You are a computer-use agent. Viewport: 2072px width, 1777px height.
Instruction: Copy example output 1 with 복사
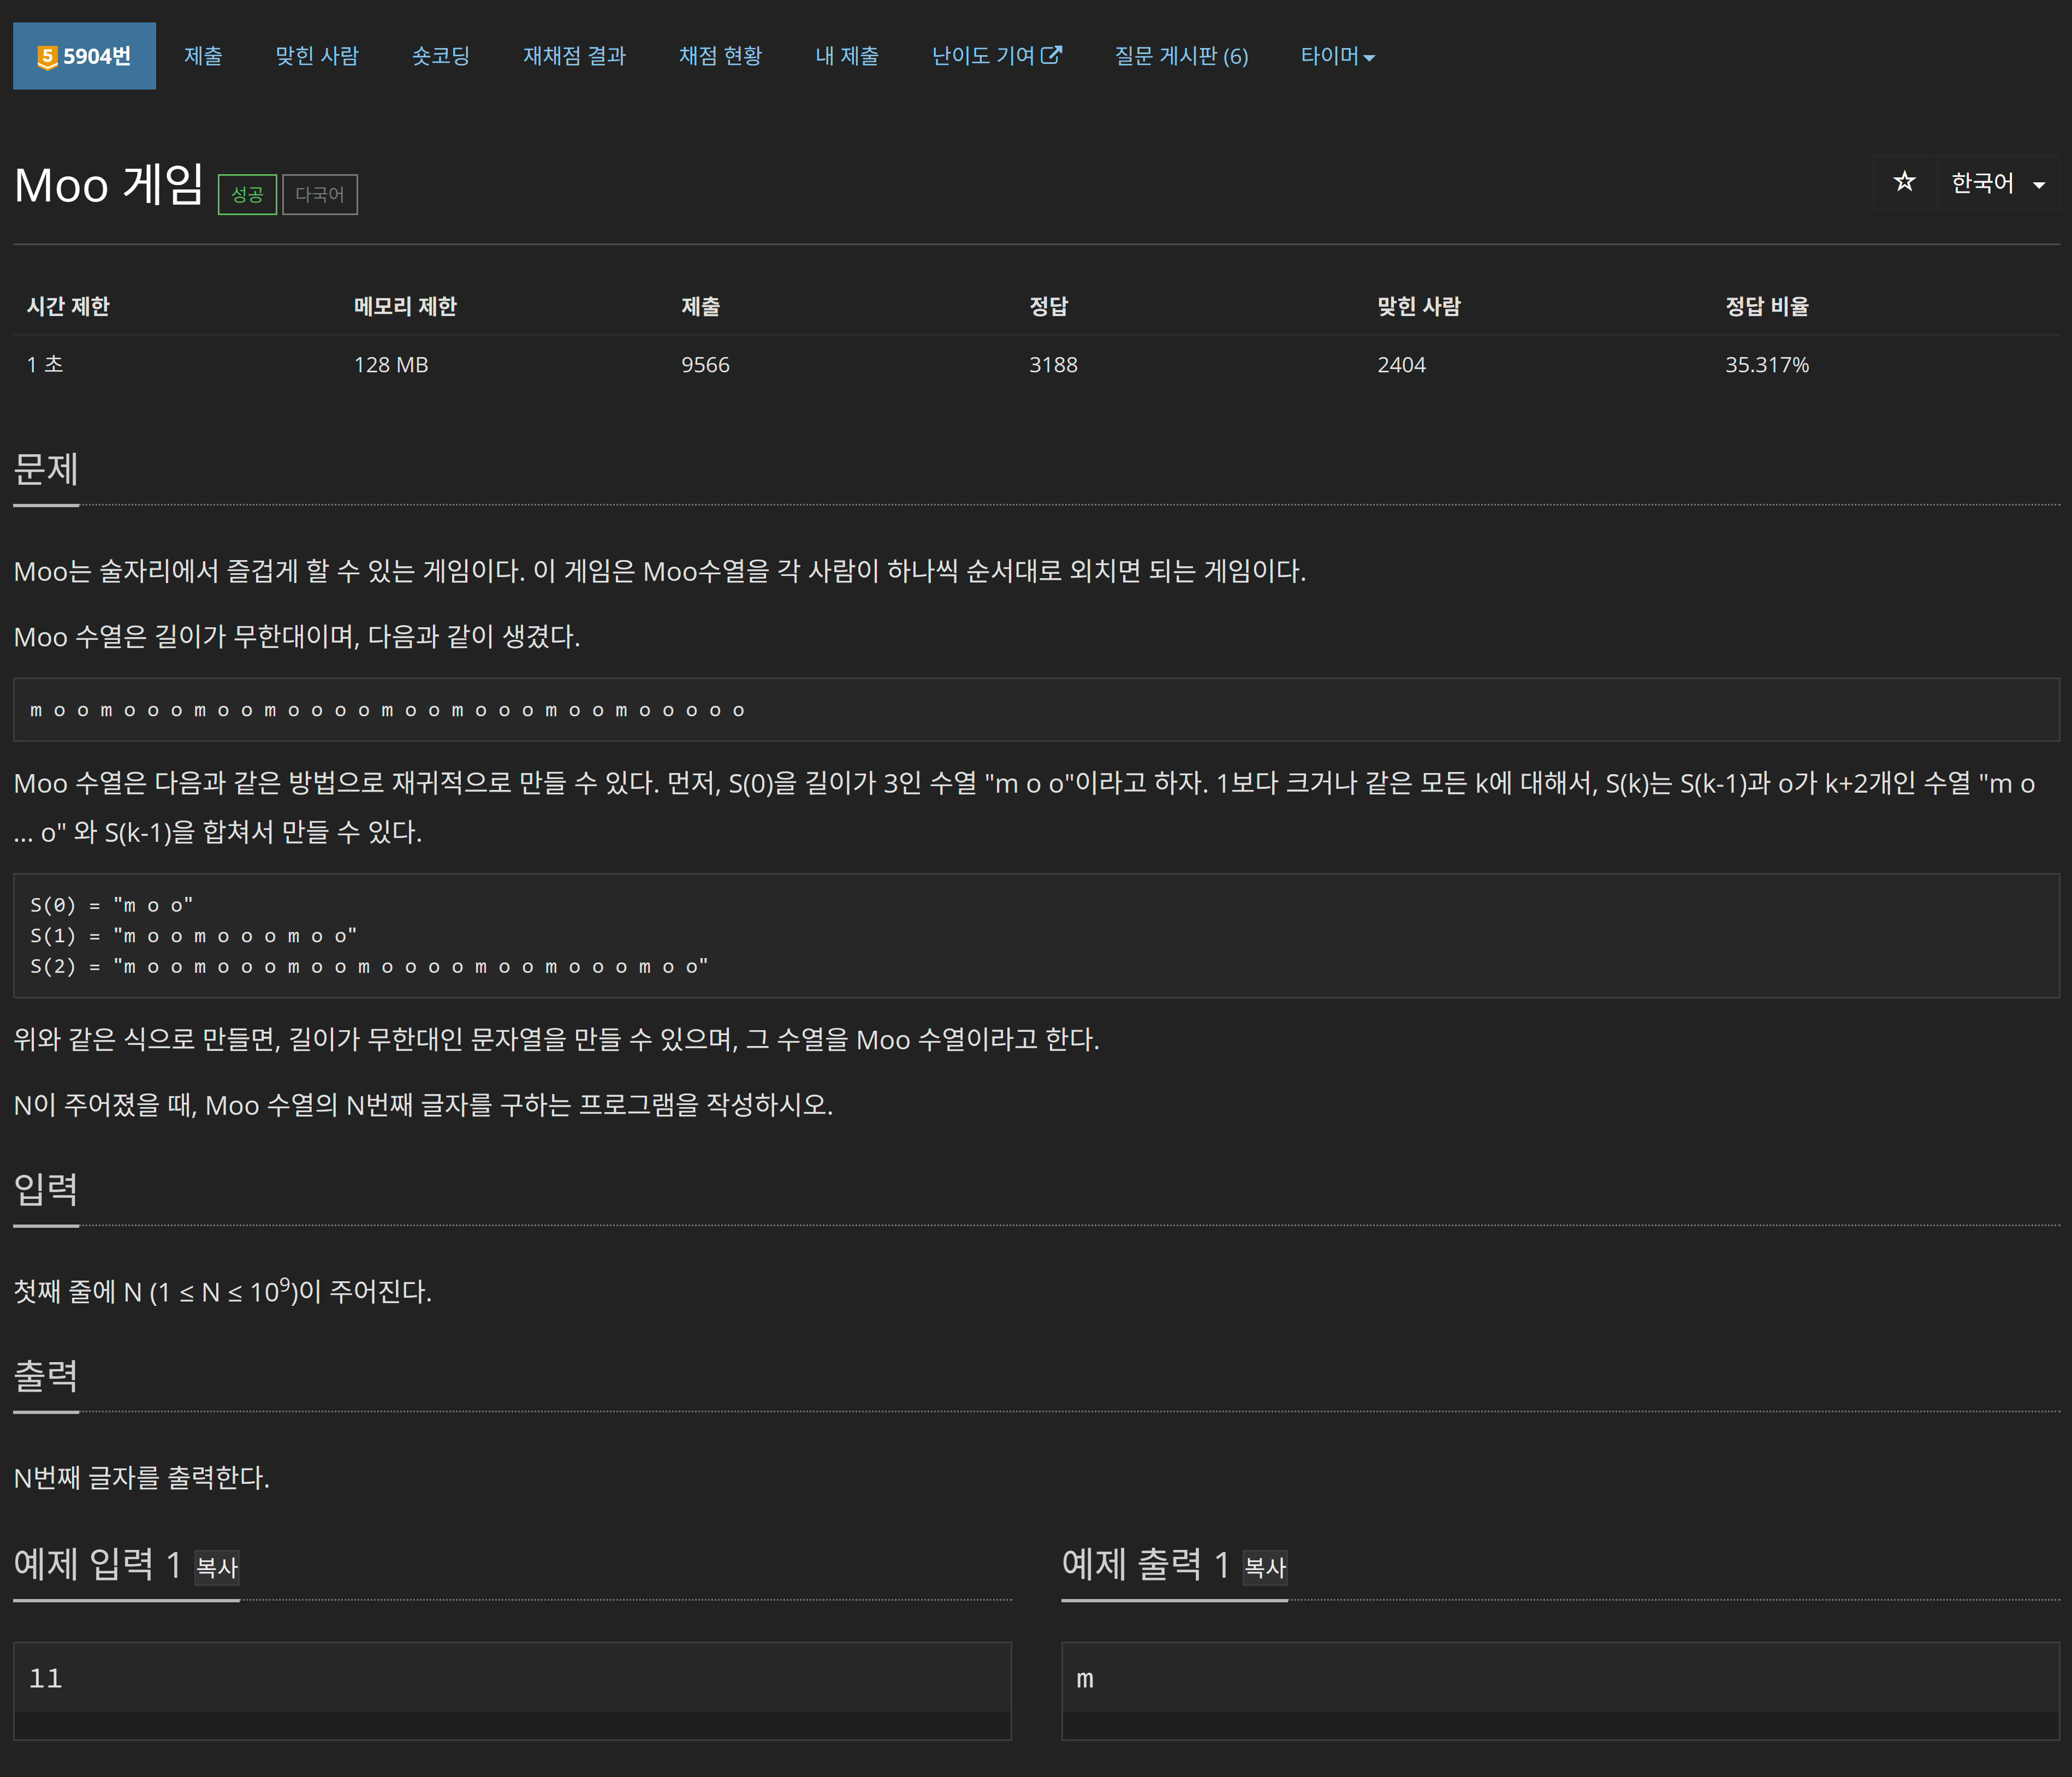[1265, 1567]
